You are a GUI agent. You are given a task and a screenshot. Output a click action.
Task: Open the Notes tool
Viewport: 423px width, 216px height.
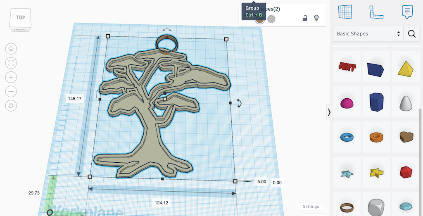[x=407, y=12]
